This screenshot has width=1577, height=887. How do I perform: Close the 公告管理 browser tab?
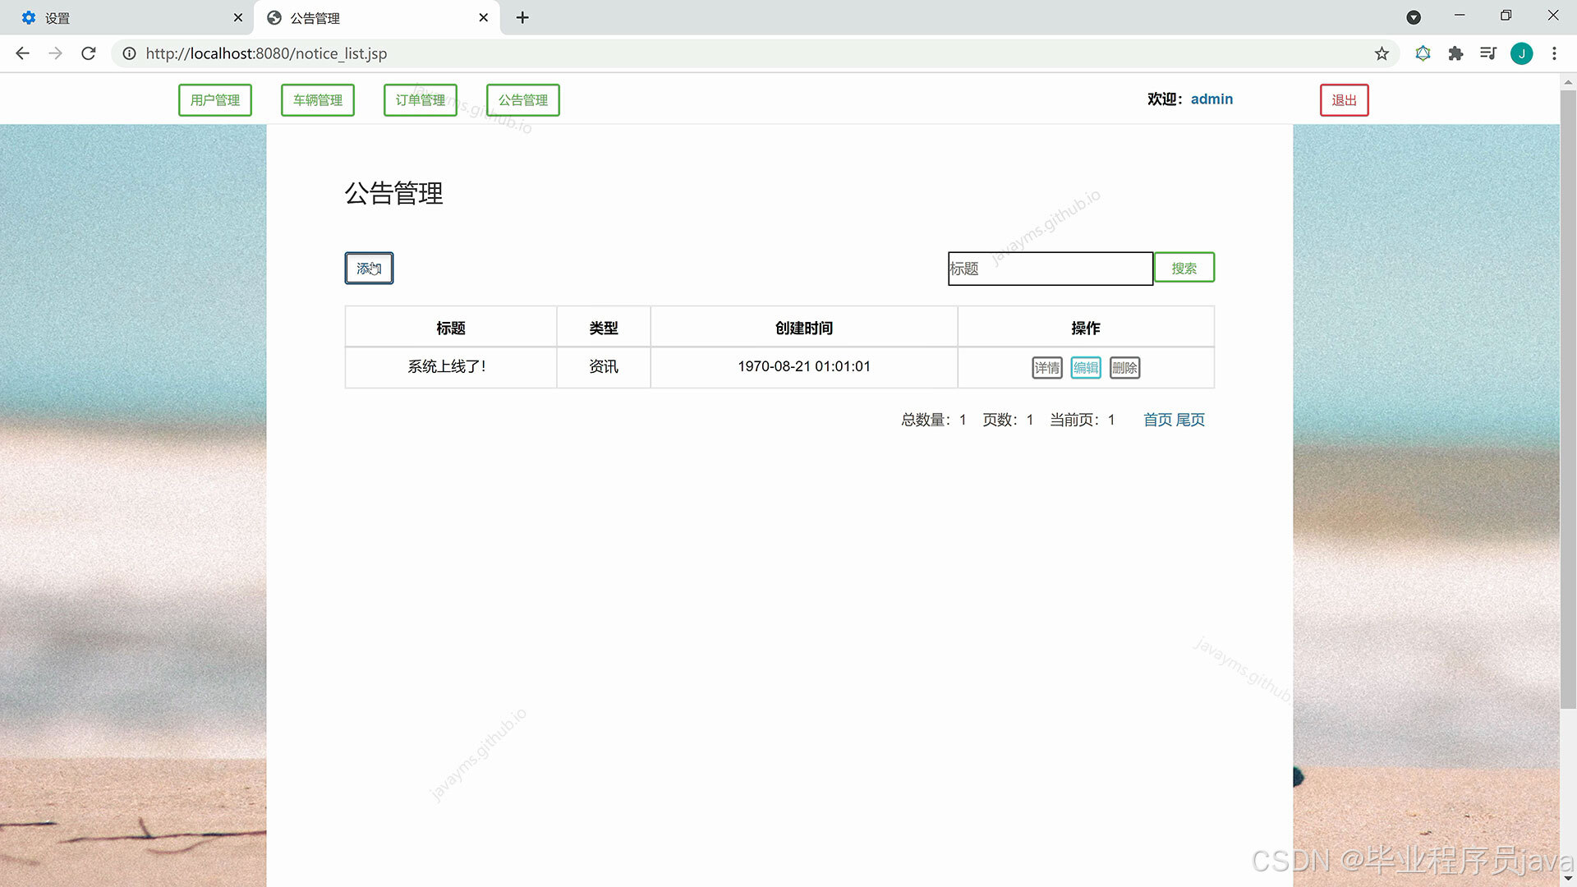[x=483, y=17]
